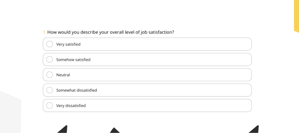
Task: Mark the "Neutral" radio button
Action: 50,75
